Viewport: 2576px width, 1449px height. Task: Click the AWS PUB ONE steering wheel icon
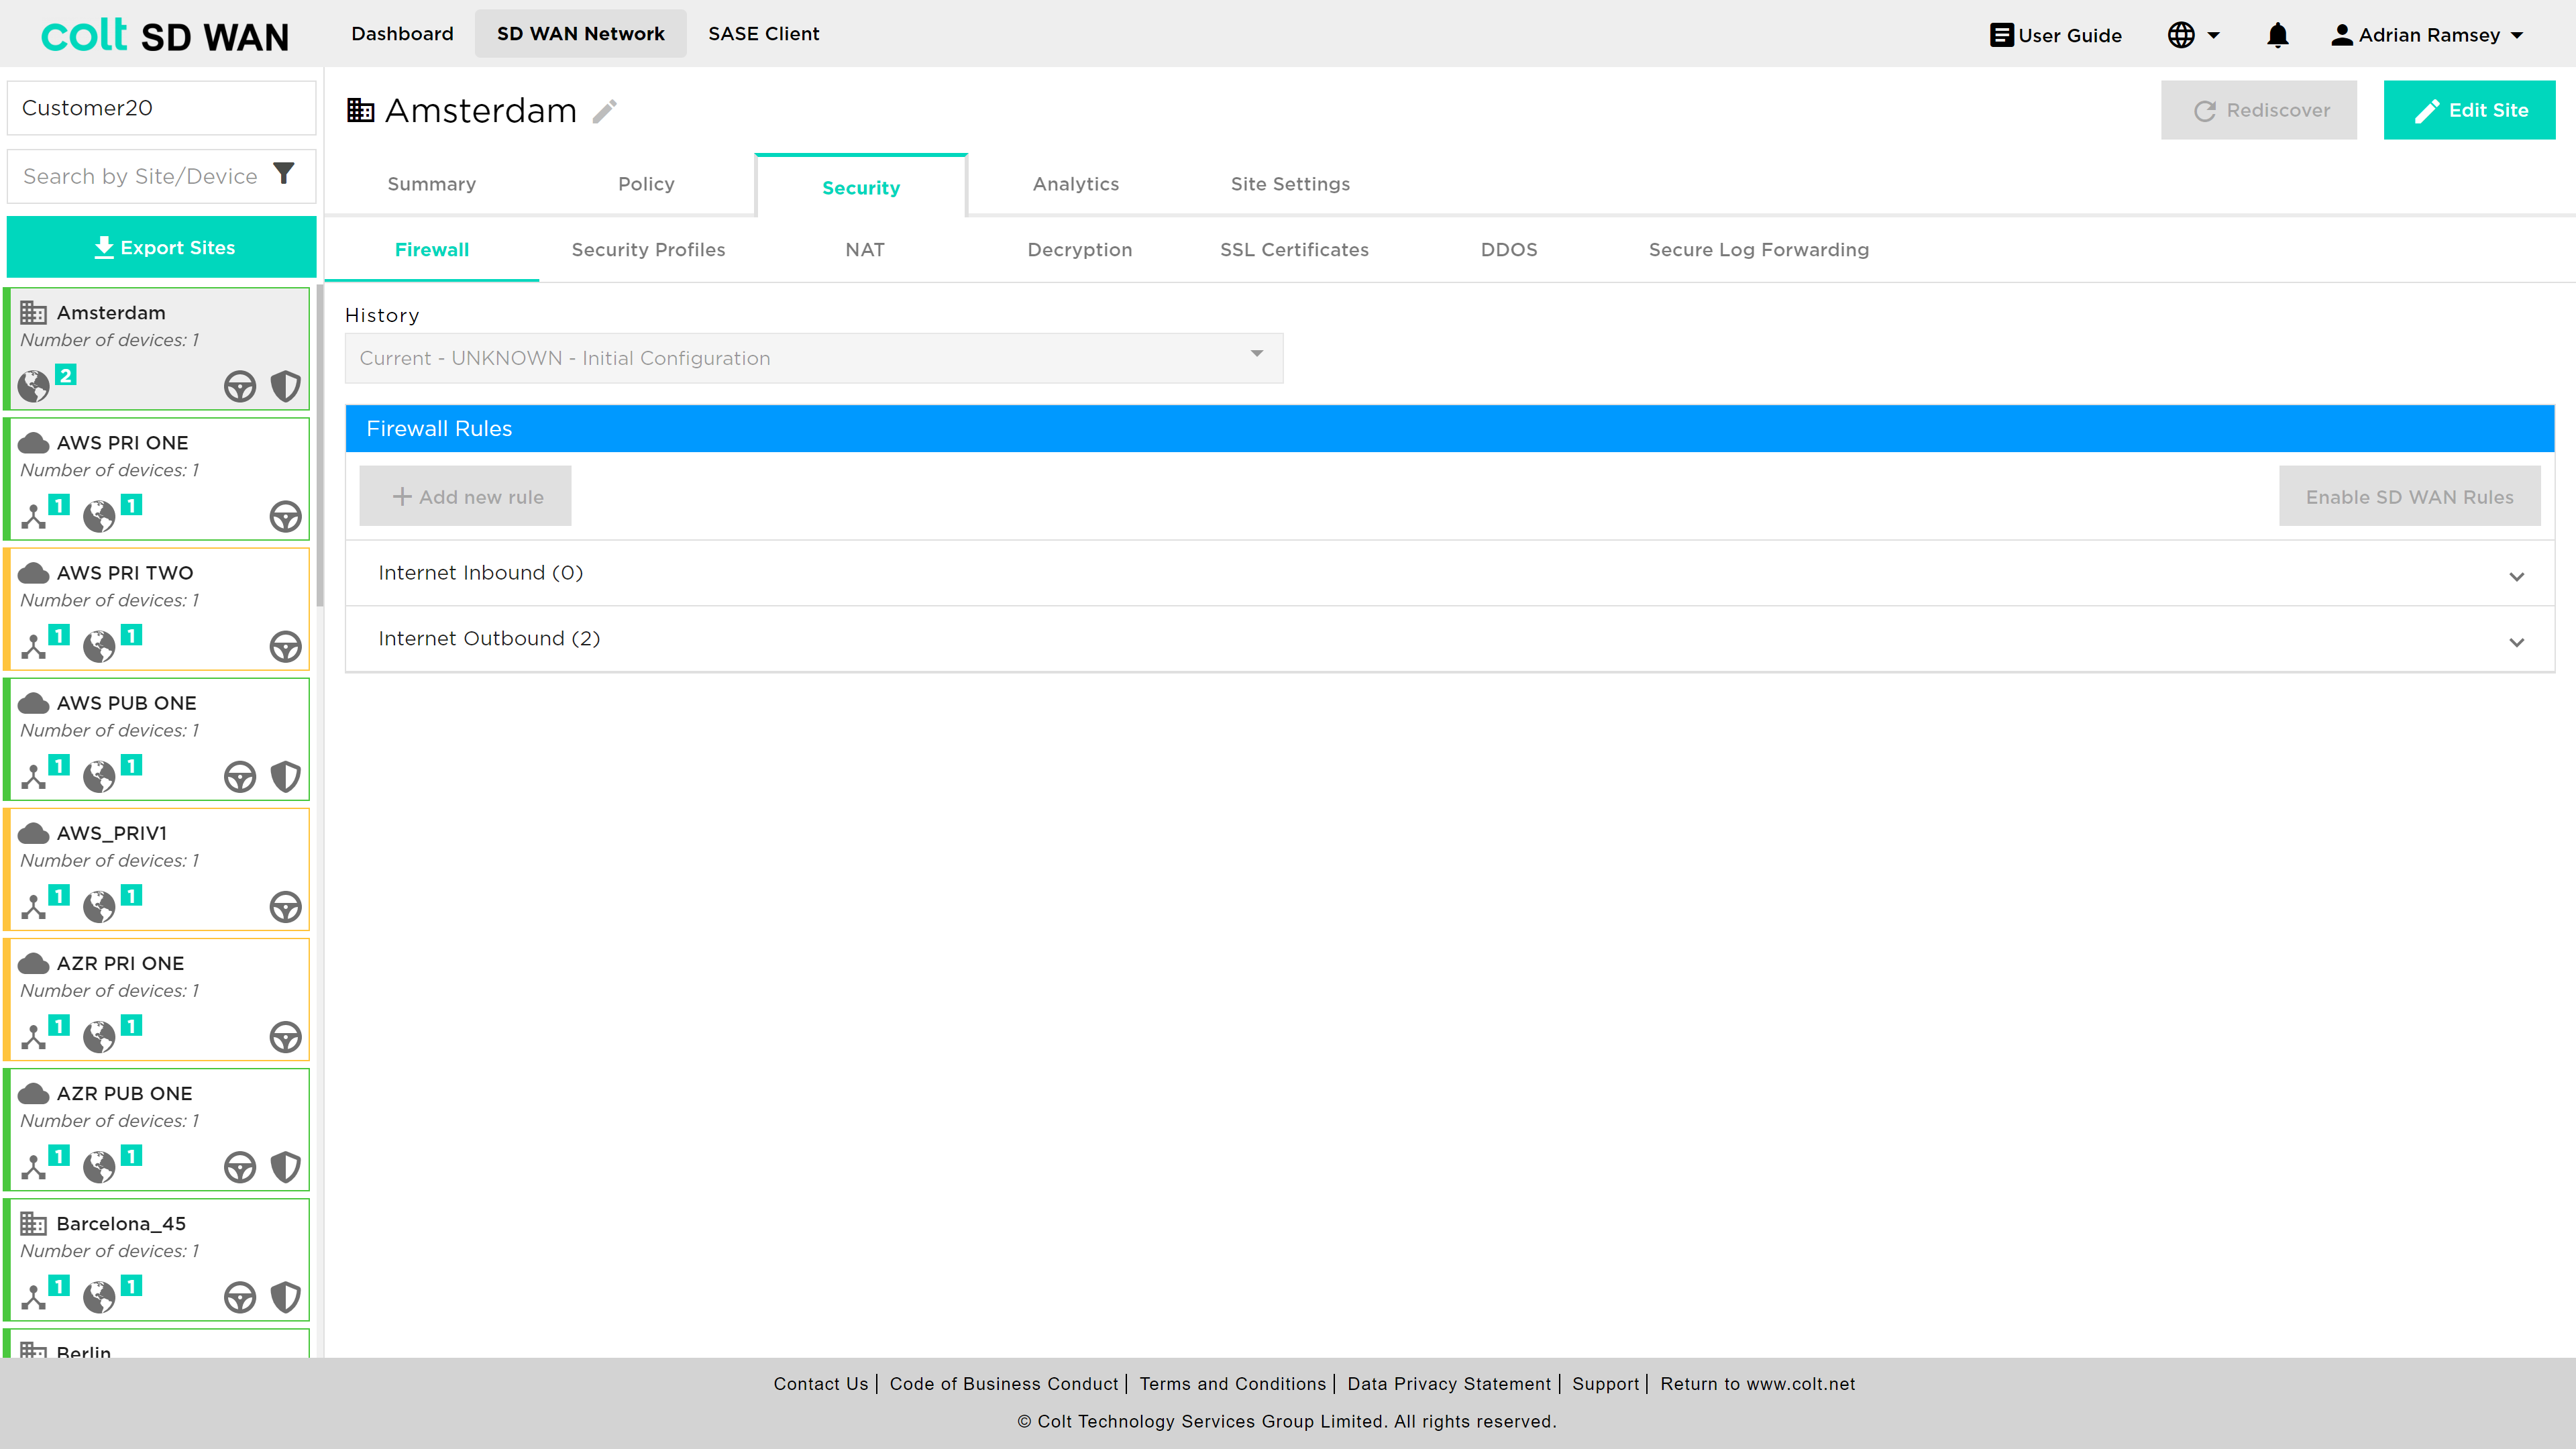point(240,776)
